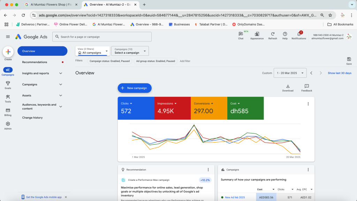
Task: Dismiss the Google Ads mobile app banner
Action: 66,197
